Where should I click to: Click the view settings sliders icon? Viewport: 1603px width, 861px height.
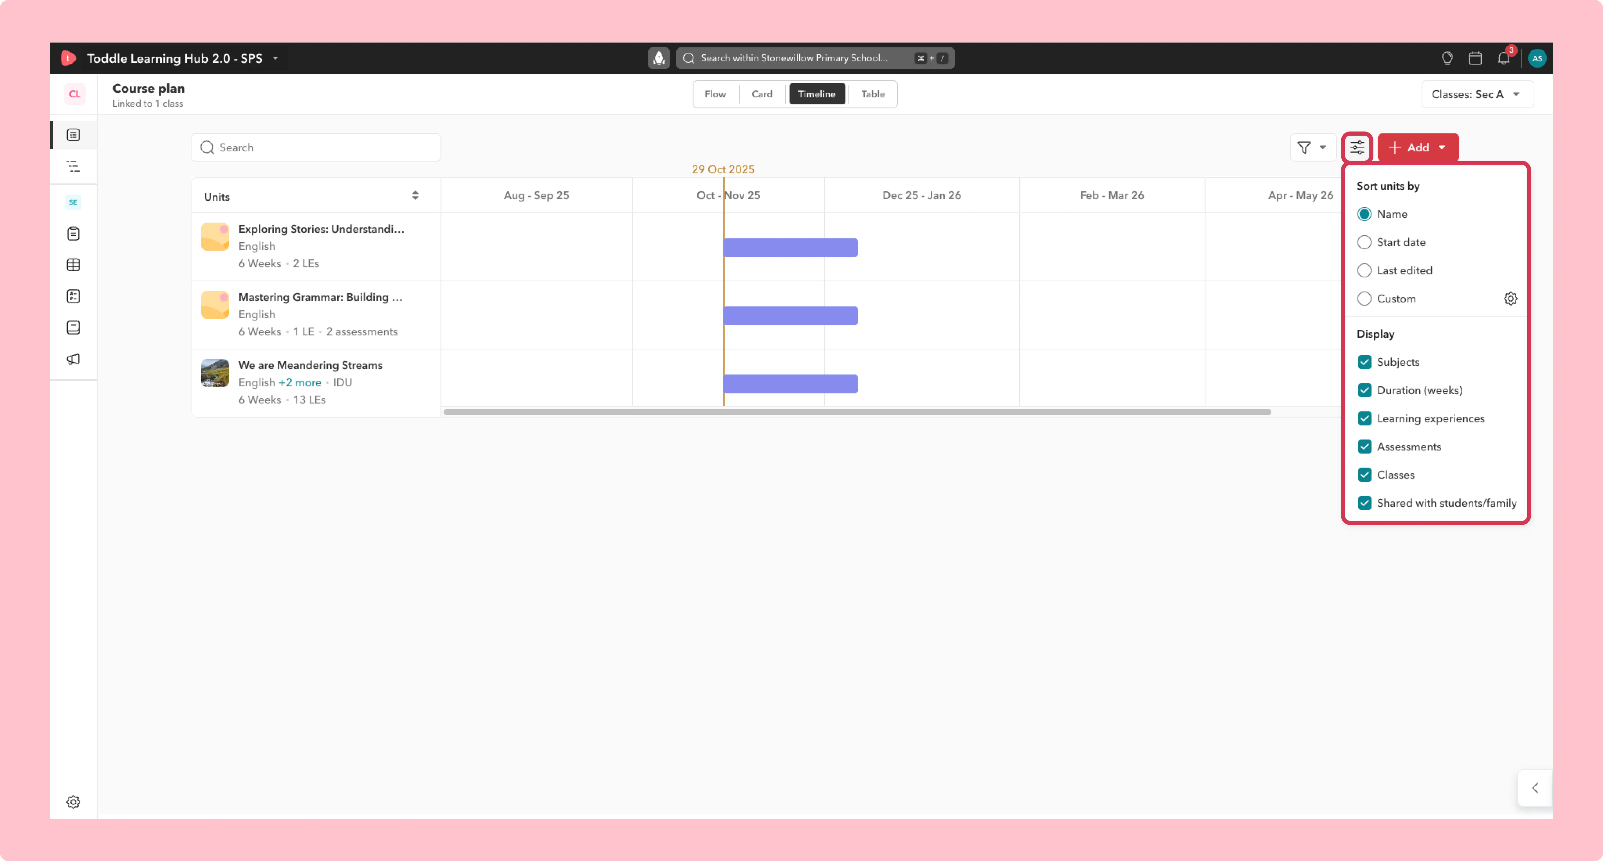pyautogui.click(x=1357, y=147)
